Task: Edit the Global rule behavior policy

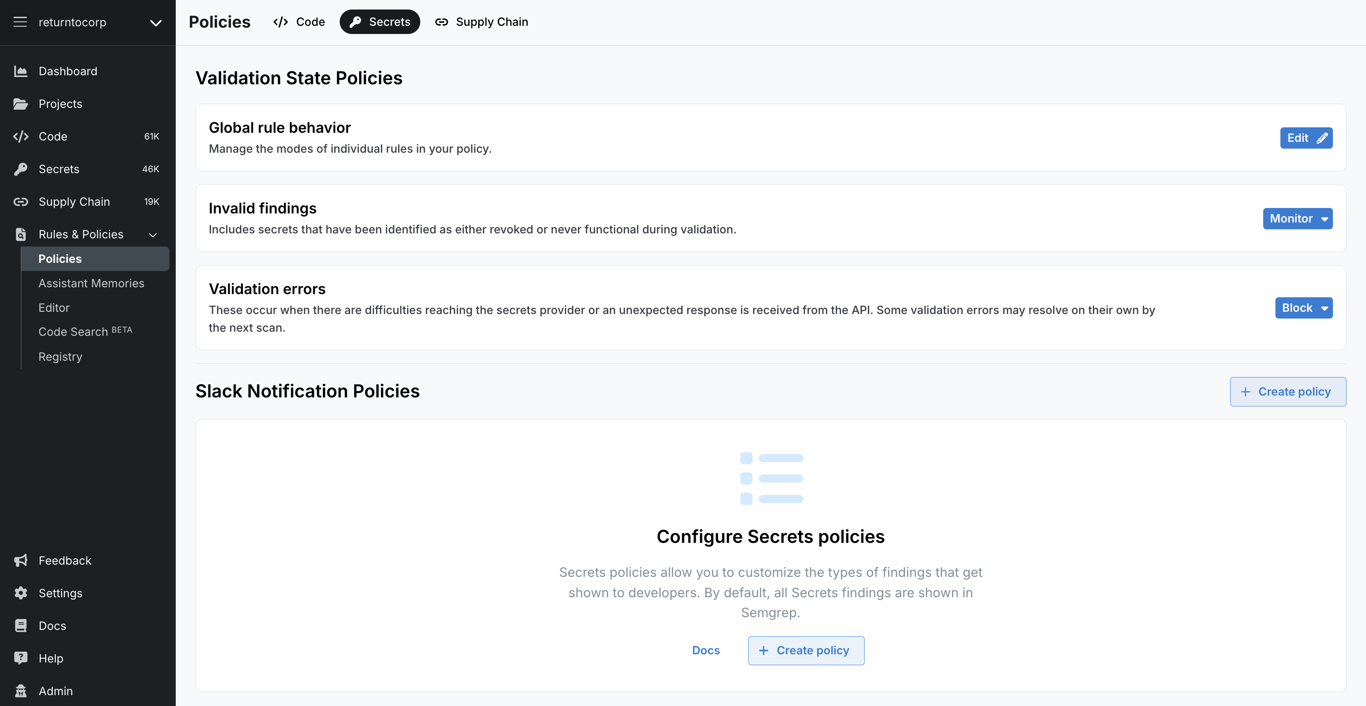Action: tap(1306, 138)
